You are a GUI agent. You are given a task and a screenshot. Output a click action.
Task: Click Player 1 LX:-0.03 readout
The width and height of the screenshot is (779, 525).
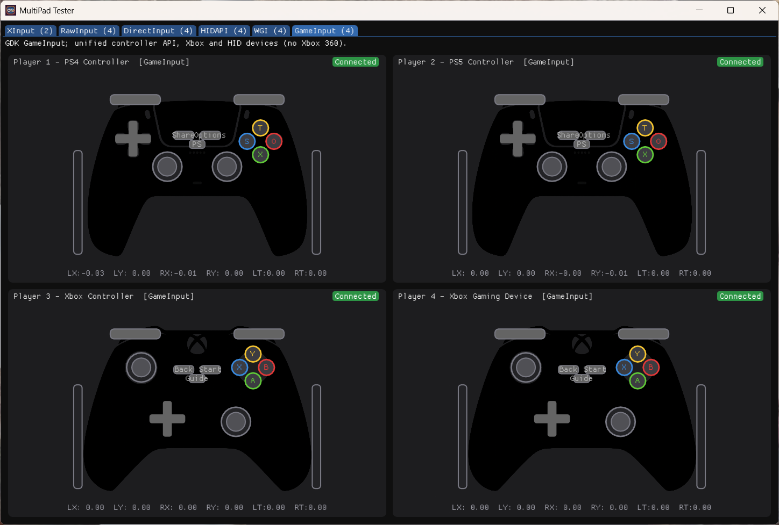coord(86,273)
